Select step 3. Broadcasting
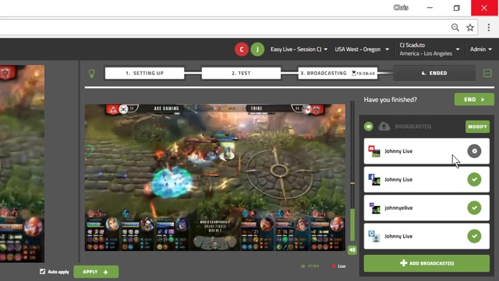 337,73
